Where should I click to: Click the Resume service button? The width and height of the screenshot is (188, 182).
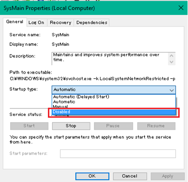pyautogui.click(x=156, y=126)
